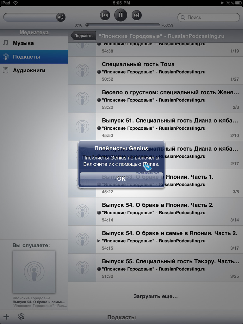Click the podcast icon in sidebar
This screenshot has height=324, width=243.
pos(6,57)
